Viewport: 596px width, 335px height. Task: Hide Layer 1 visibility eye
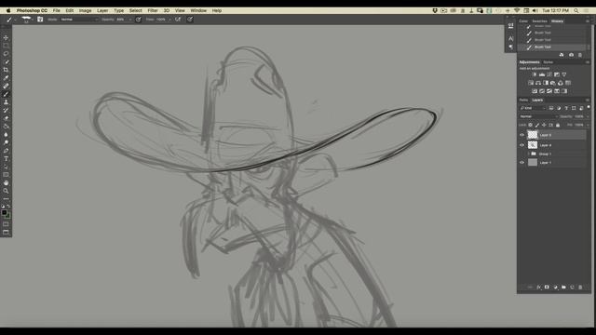point(521,163)
